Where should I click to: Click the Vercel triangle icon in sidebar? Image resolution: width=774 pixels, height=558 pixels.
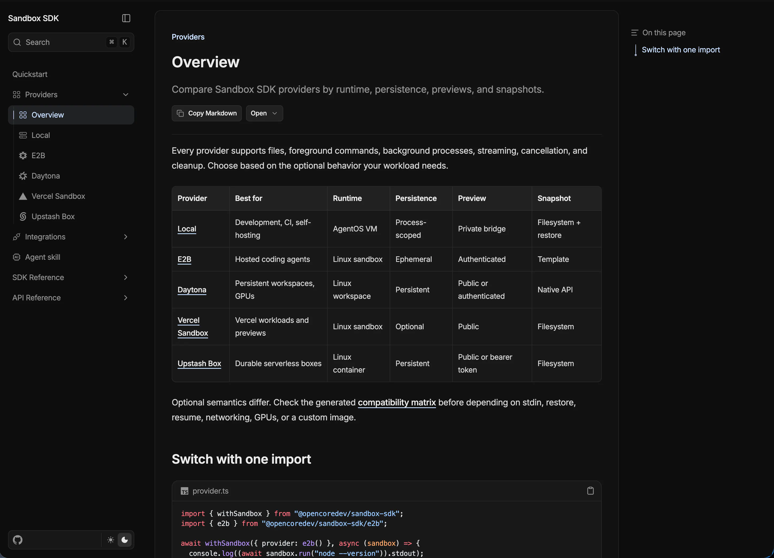tap(23, 196)
